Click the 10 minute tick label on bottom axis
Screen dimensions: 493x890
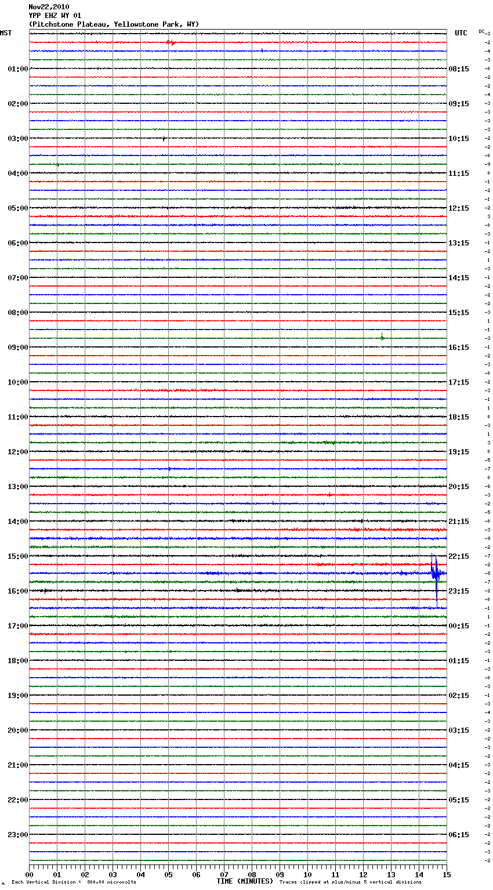(307, 874)
